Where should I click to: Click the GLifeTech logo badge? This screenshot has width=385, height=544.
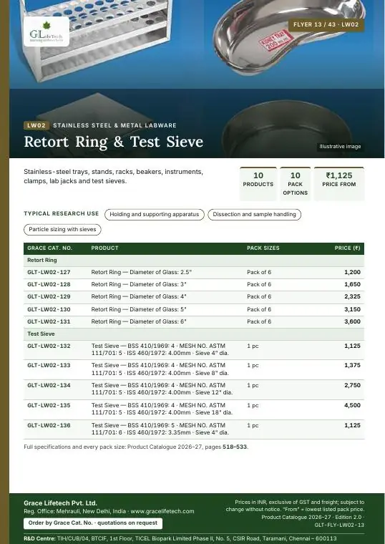[x=47, y=31]
